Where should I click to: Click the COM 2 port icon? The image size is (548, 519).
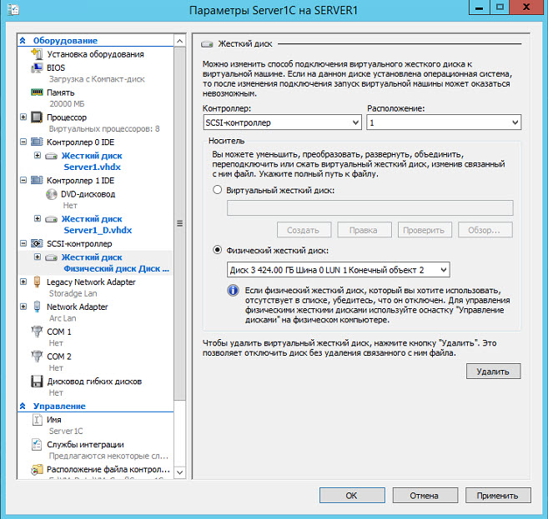[37, 356]
